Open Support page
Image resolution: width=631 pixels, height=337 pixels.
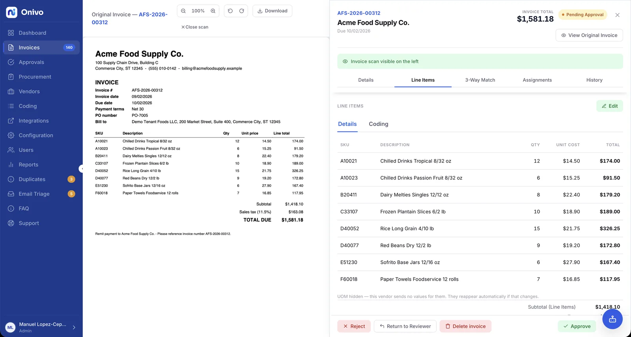(41, 223)
